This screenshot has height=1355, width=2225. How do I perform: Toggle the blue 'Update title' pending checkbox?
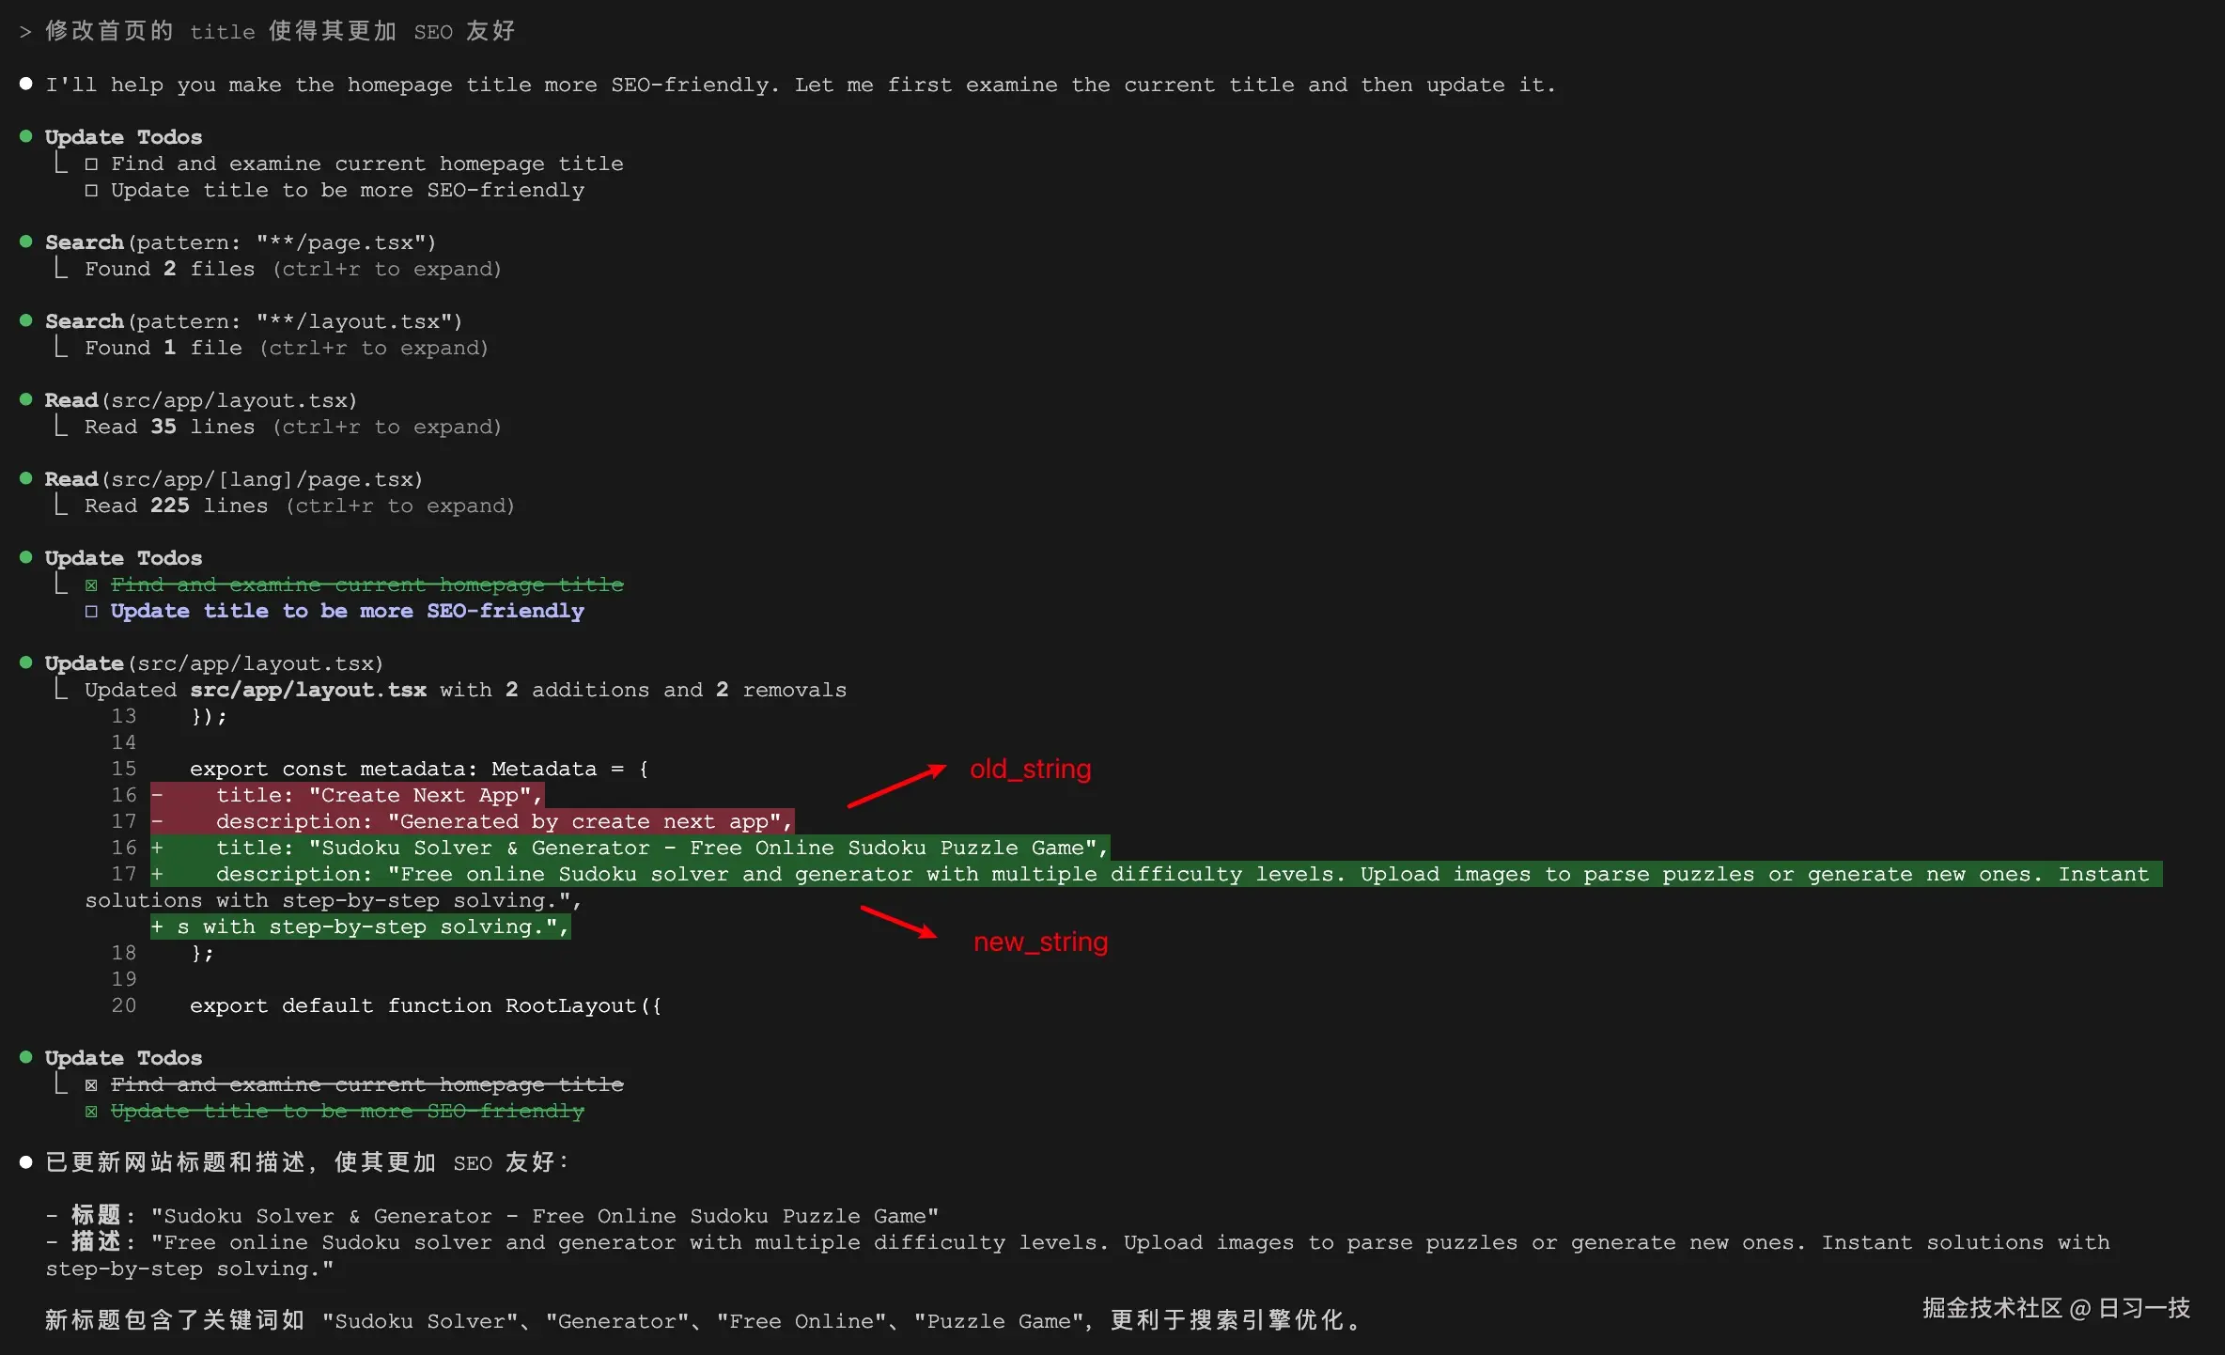click(91, 612)
